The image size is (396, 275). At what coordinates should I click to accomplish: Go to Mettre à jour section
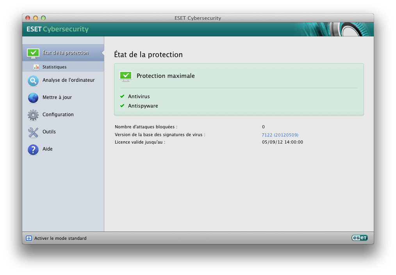click(57, 97)
